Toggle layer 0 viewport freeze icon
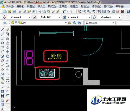 (x=16, y=23)
